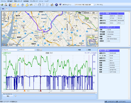Screen dimensions: 131x103
Task: Click the graph zoom-out minus button
Action: click(41, 50)
